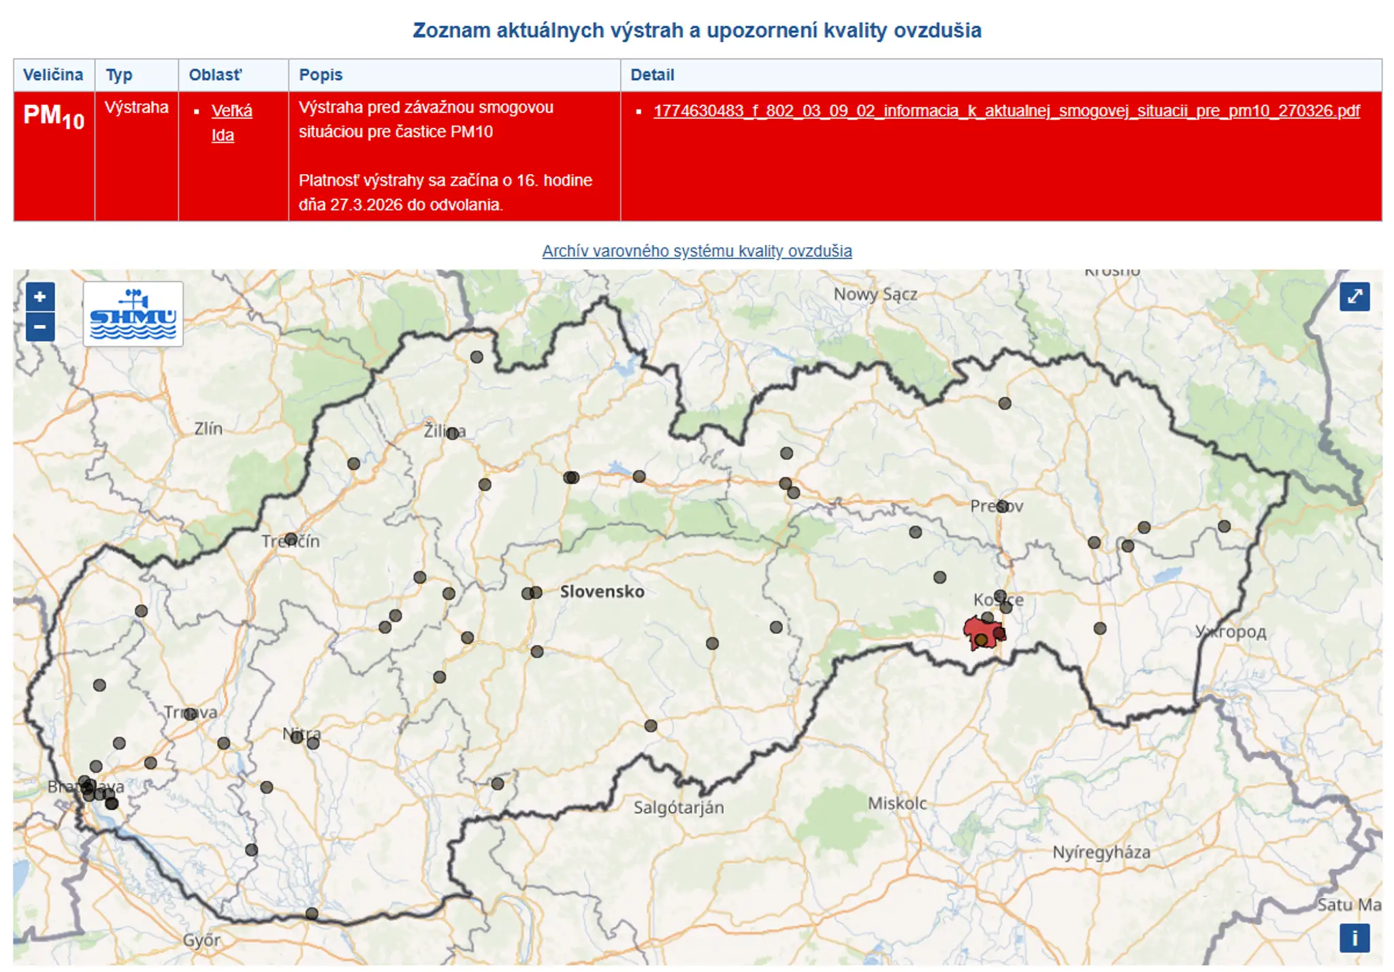Open the PM10 smog situation PDF link

point(1006,111)
